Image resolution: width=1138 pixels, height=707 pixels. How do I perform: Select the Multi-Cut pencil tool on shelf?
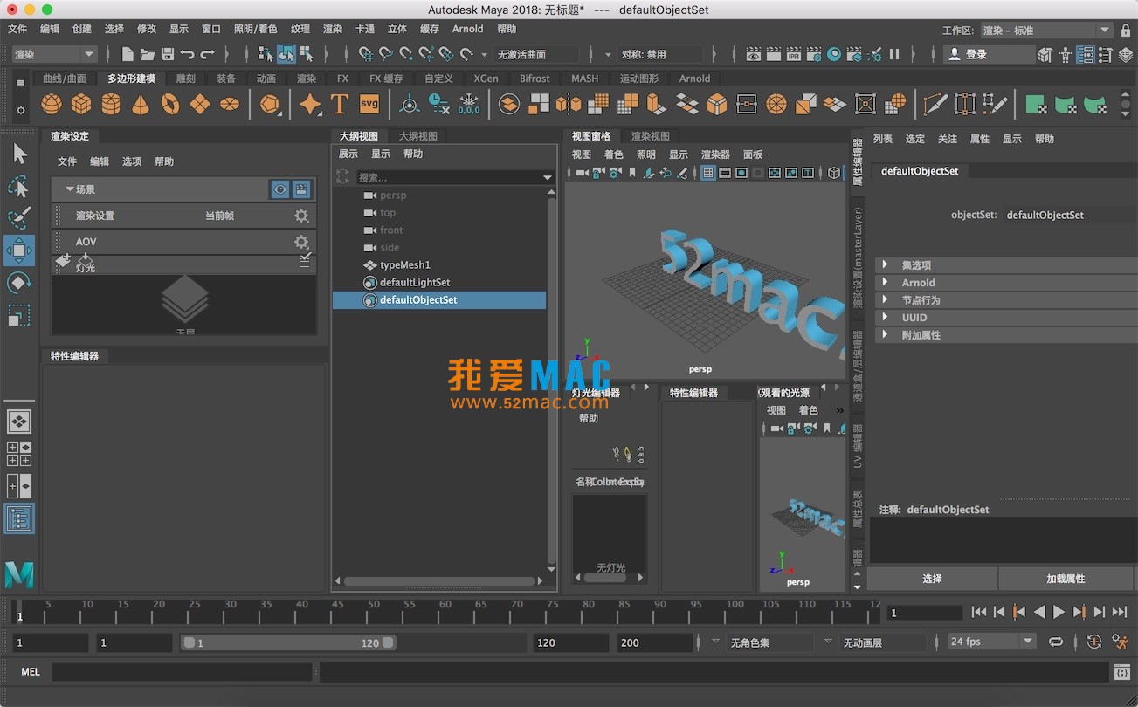(x=935, y=105)
